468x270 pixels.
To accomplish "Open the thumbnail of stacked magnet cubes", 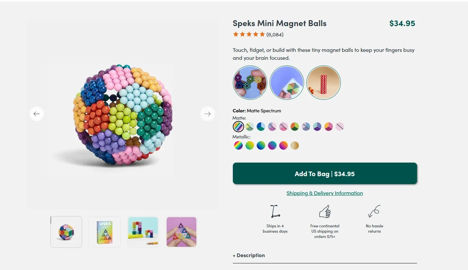I will coord(143,232).
